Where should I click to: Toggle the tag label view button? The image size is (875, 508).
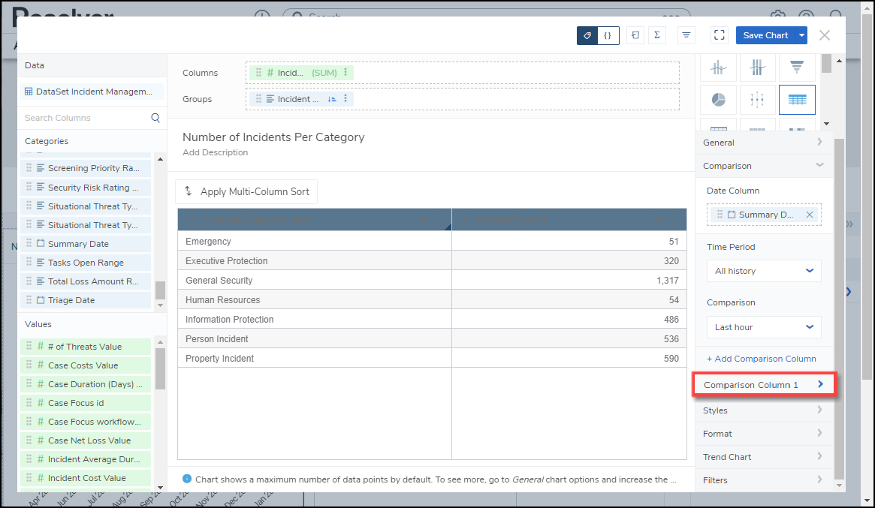(x=587, y=35)
